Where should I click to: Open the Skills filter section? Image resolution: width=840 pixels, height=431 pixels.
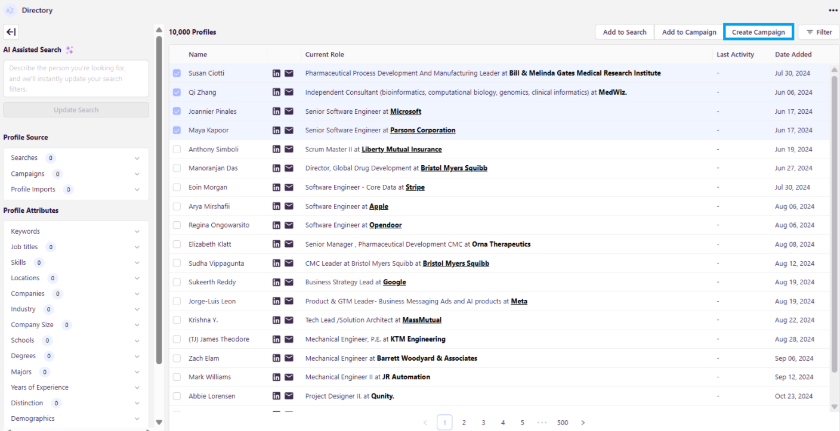tap(76, 262)
